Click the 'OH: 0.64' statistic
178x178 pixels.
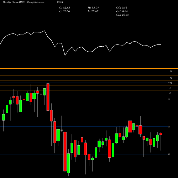coord(122,11)
